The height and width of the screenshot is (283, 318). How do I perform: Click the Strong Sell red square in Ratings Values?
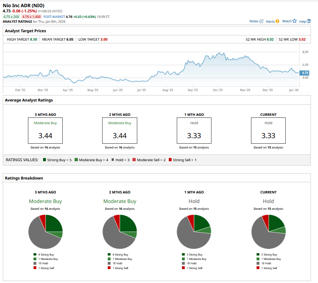(170, 160)
